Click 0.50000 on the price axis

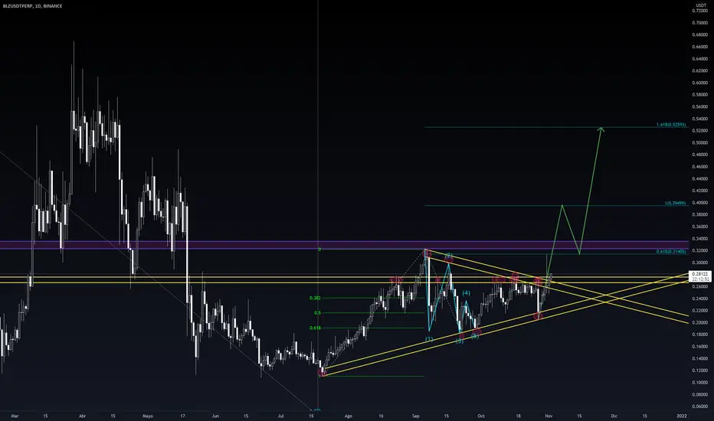click(699, 143)
